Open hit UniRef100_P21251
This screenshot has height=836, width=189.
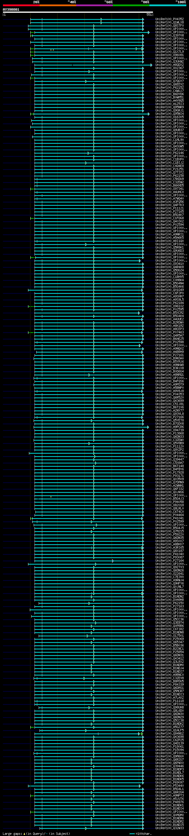coord(170,169)
